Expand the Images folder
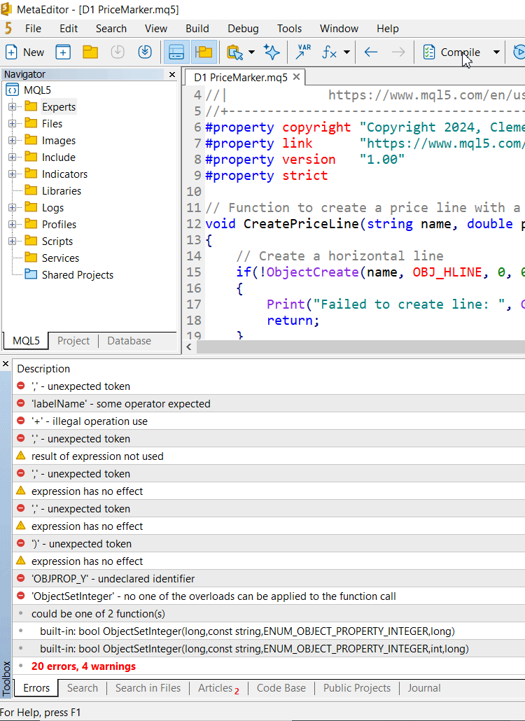525x721 pixels. (12, 140)
